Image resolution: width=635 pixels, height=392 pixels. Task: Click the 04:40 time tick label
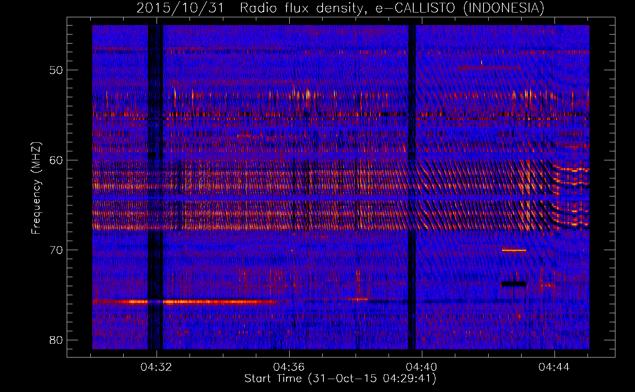point(422,367)
